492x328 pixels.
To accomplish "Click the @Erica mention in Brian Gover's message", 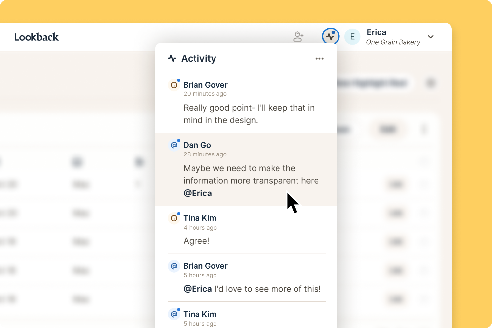I will (x=198, y=289).
